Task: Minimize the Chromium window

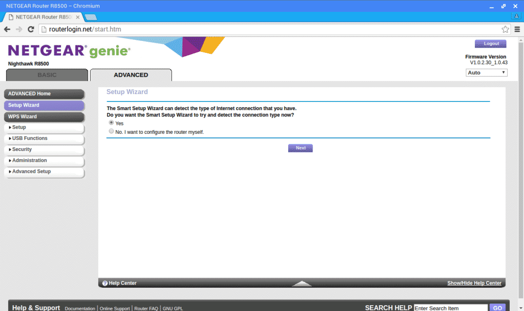Action: tap(492, 6)
